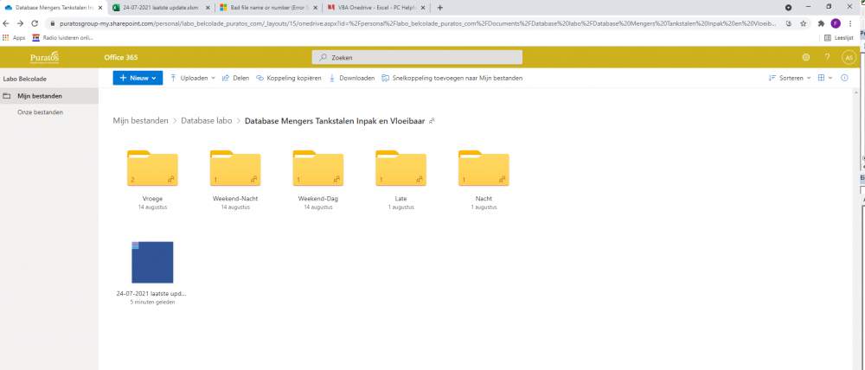Click the Zoeken search field
This screenshot has width=865, height=370.
coord(417,57)
